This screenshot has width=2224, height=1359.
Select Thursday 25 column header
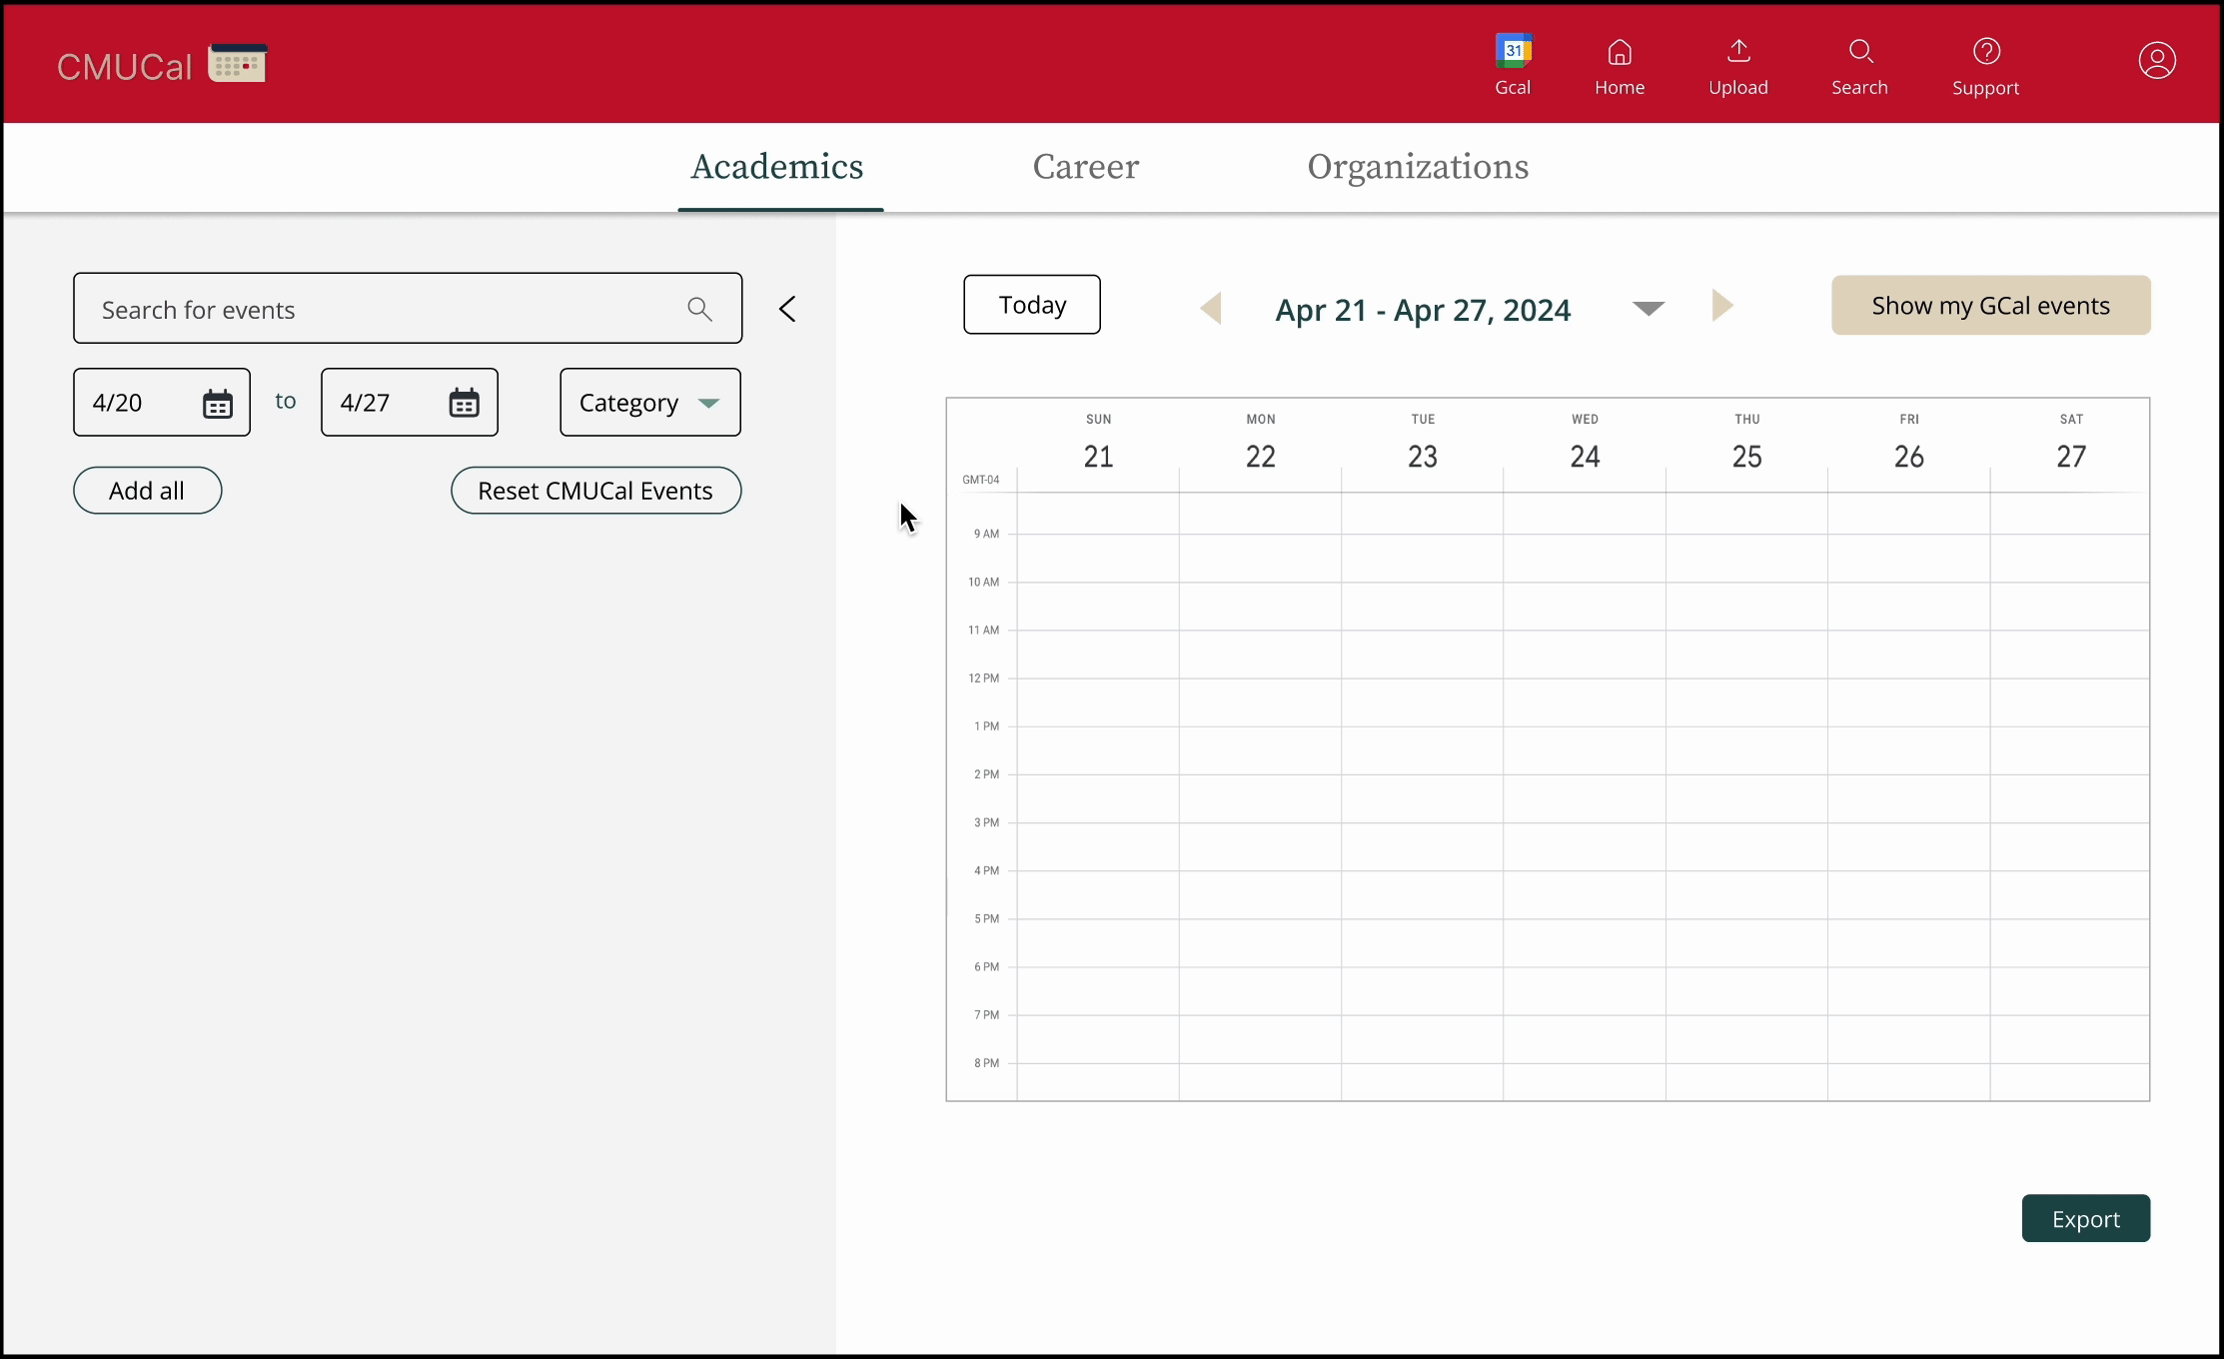point(1747,443)
